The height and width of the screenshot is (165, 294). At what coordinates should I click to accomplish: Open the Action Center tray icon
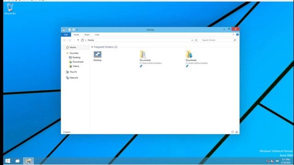pyautogui.click(x=277, y=161)
